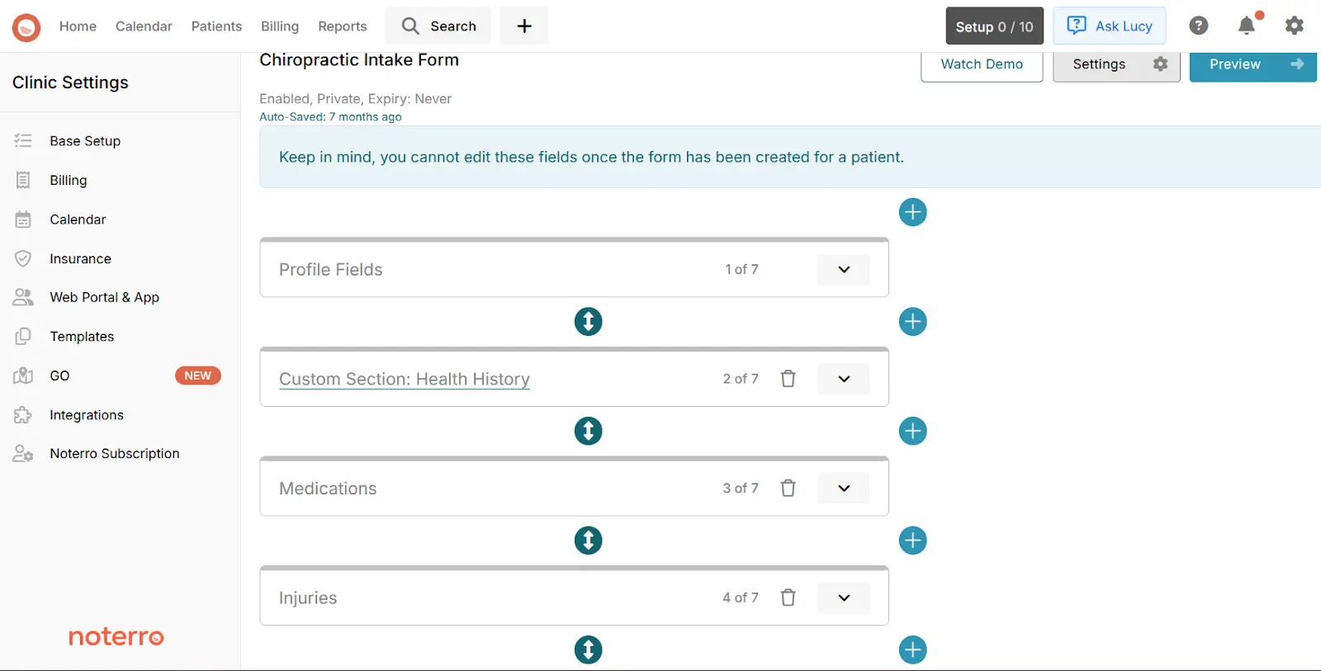Click Watch Demo button

click(982, 65)
